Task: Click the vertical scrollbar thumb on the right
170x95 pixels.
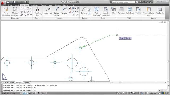Action: pos(168,61)
